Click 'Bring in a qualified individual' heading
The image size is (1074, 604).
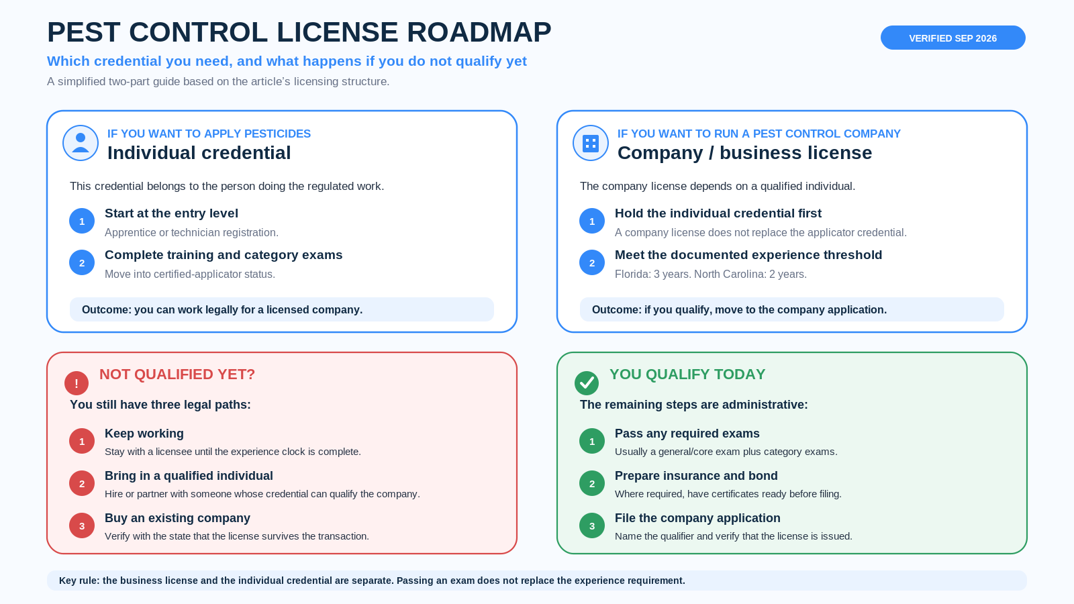189,476
